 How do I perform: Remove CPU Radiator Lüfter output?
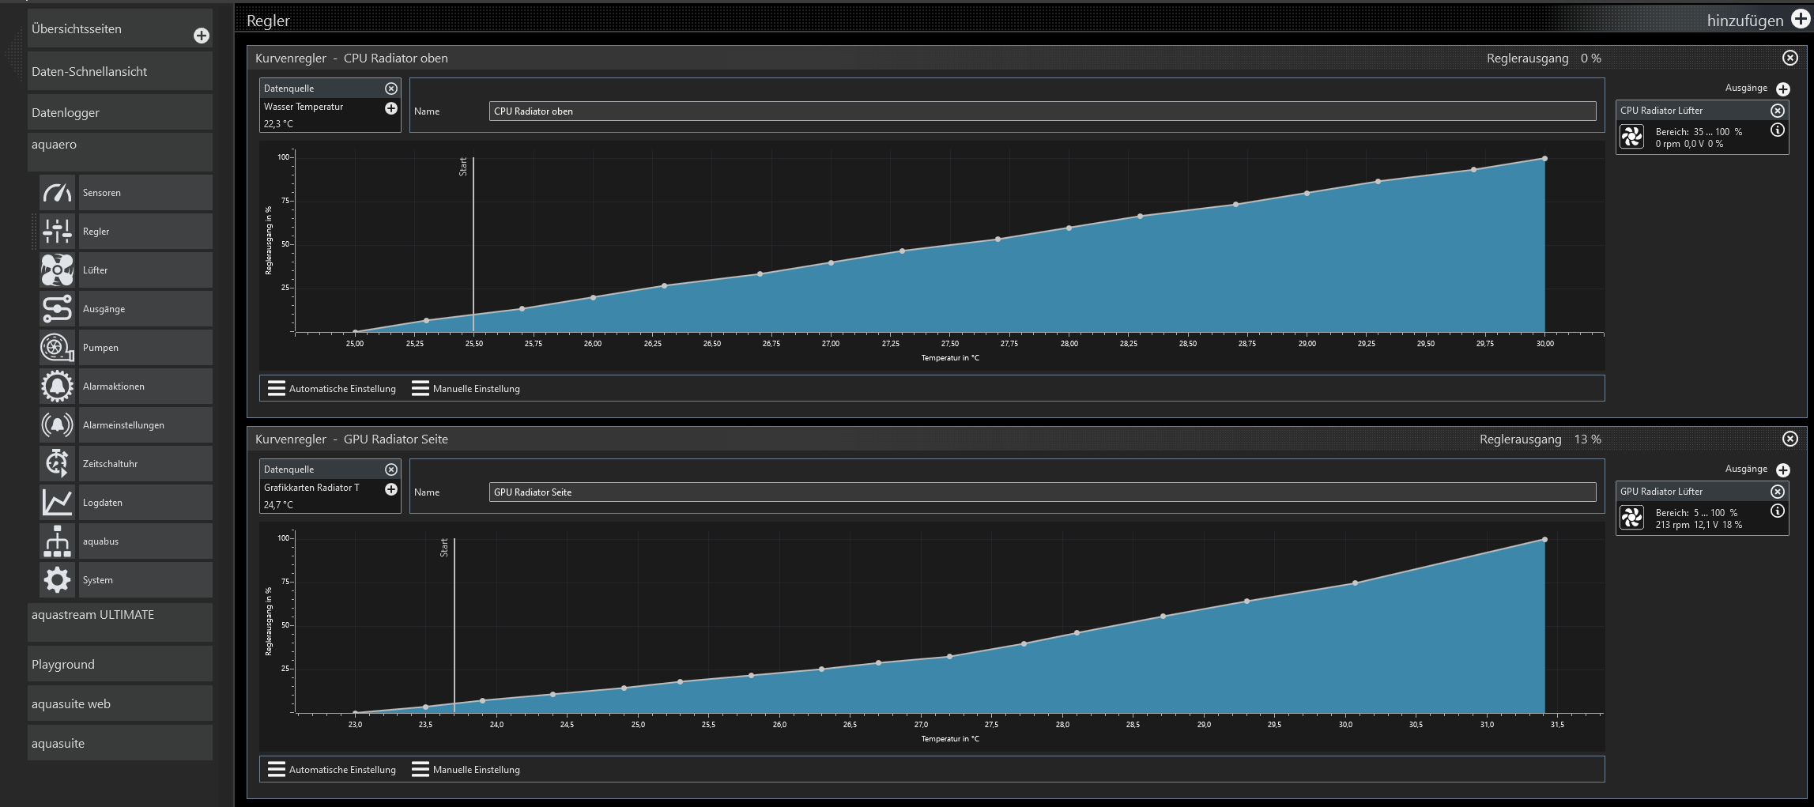(1778, 111)
